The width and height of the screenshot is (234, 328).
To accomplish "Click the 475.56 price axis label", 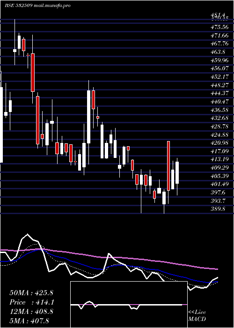I will tap(219, 27).
